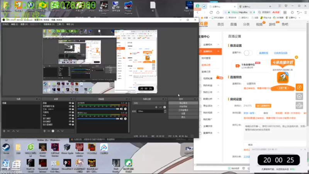Toggle lock on the 游戏捕获 source
Viewport: 309px width, 174px height.
tap(73, 121)
